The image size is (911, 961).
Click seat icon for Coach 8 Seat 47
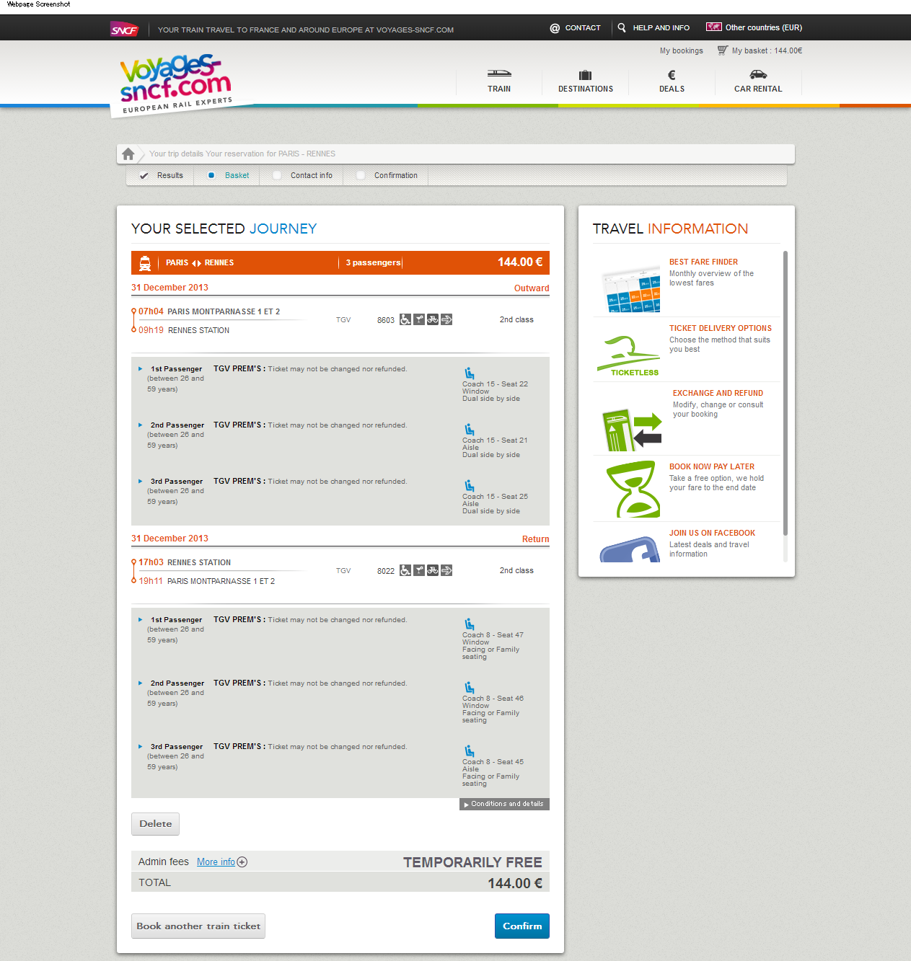click(470, 624)
